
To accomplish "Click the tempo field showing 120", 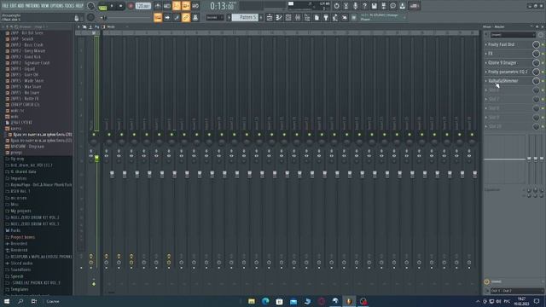I will (142, 6).
